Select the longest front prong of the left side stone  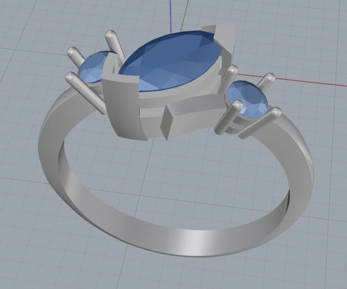(86, 93)
